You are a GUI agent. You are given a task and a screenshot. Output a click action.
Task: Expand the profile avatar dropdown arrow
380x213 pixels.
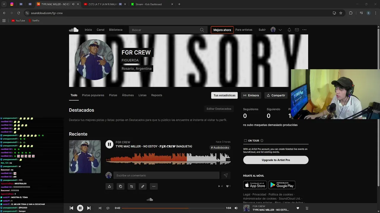coord(280,30)
